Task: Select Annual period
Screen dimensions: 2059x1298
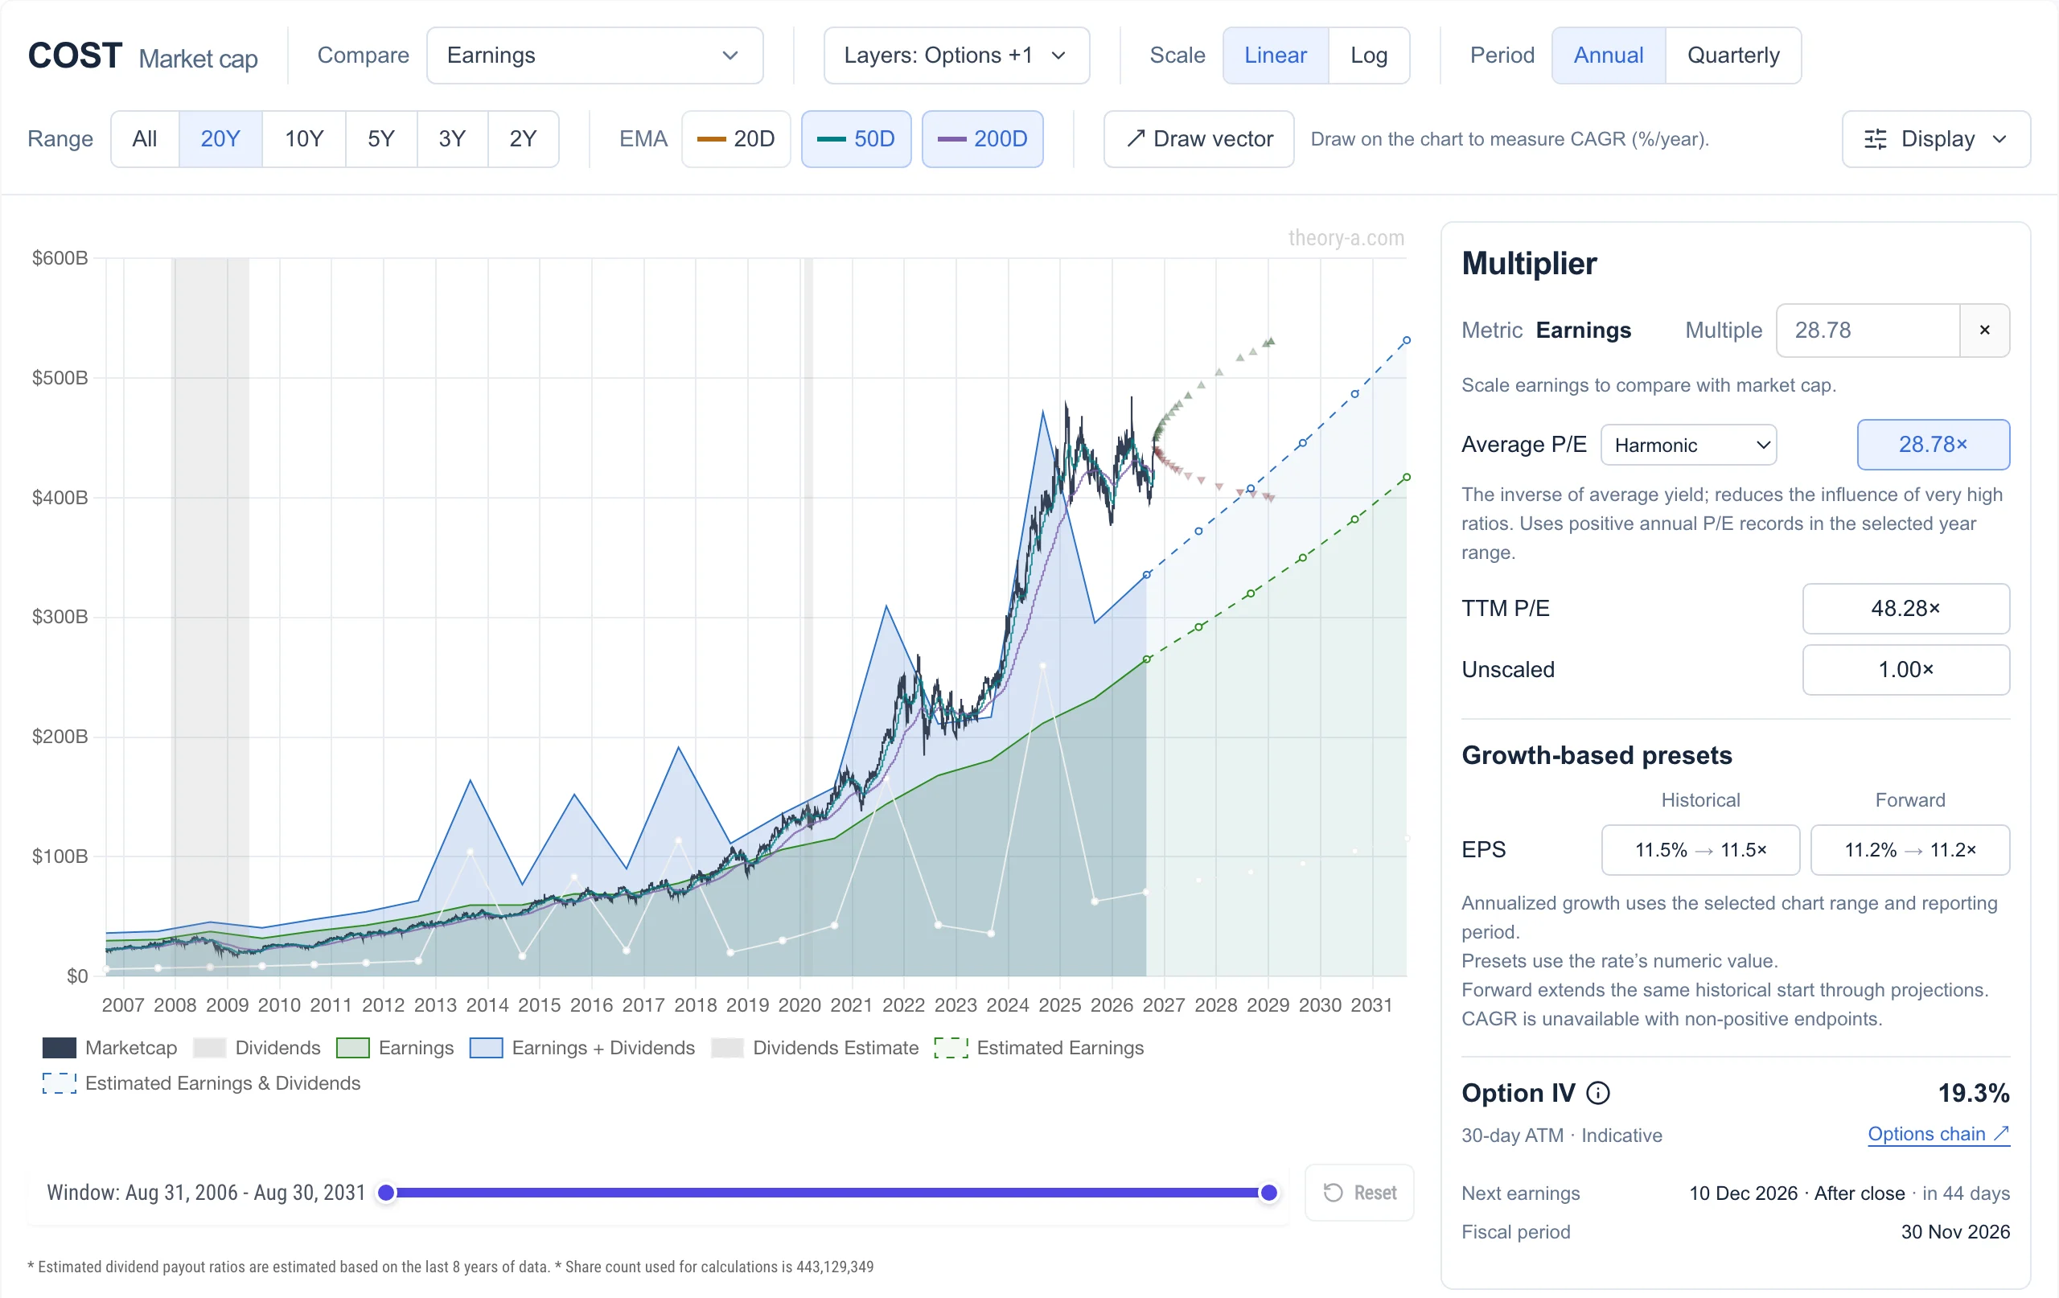Action: 1609,55
